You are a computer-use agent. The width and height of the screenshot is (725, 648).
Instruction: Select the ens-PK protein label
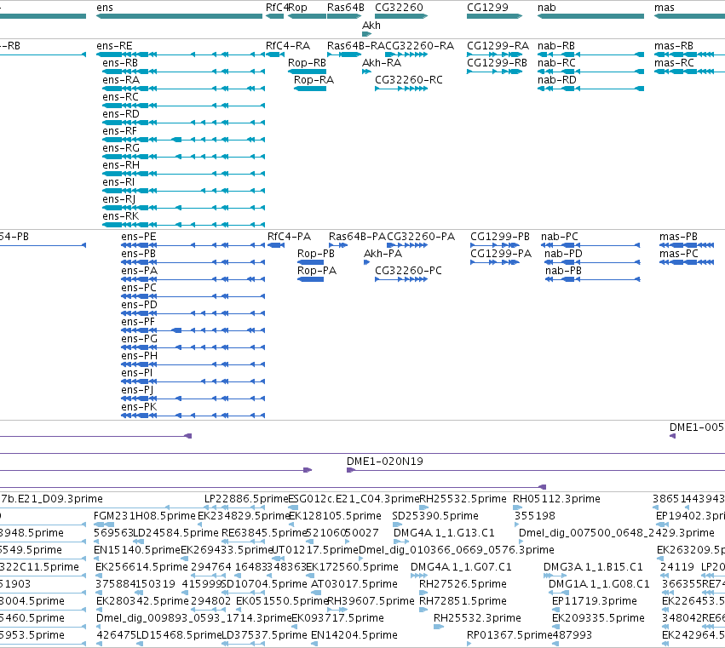click(x=139, y=407)
